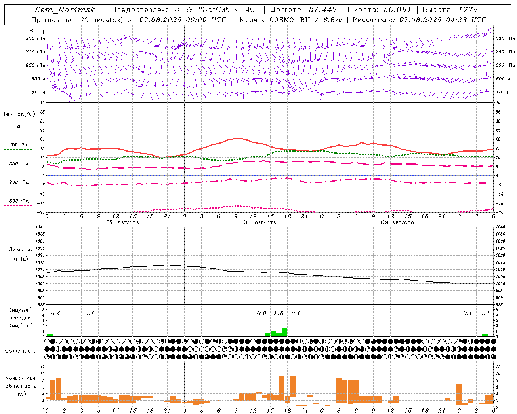Click the dash-dot line sample under 700 гПа legend

coord(19,187)
